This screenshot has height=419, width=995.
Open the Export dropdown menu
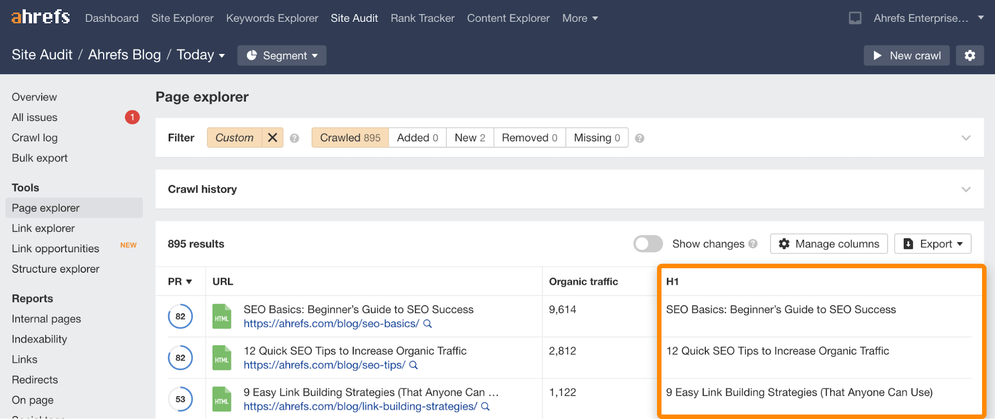(932, 244)
